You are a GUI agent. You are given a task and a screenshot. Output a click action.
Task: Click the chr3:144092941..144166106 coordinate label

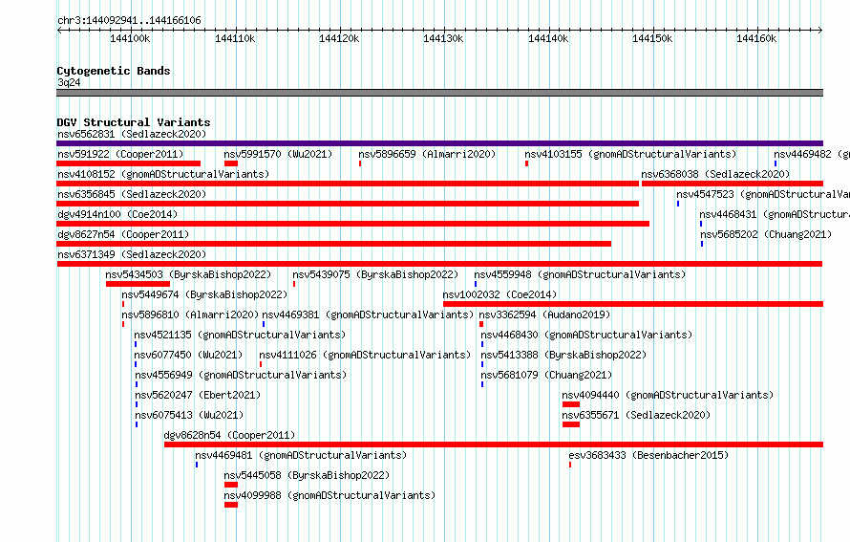[129, 20]
